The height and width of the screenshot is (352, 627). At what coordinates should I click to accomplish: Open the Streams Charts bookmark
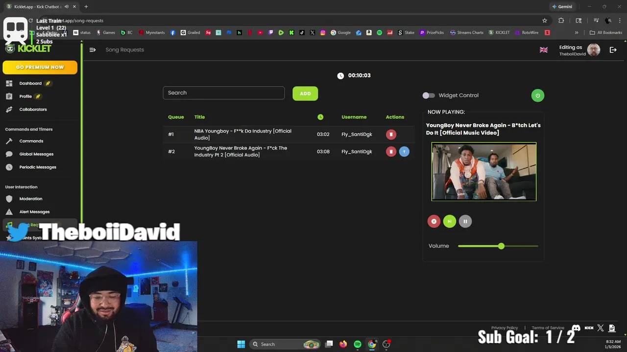[x=467, y=33]
